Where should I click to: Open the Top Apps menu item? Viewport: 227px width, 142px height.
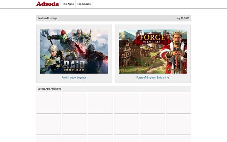point(68,4)
